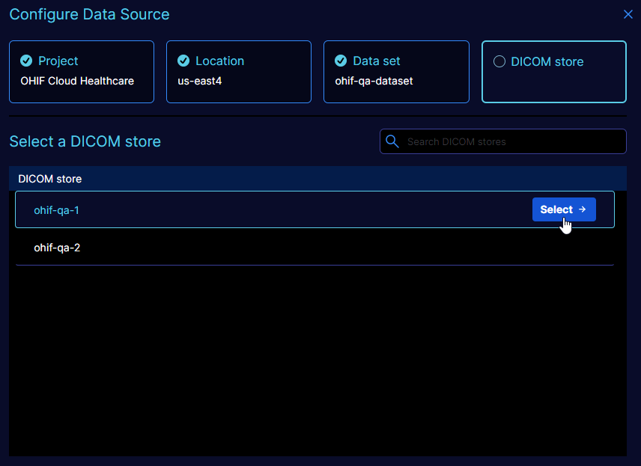Click the arrow icon inside the Select button
641x466 pixels.
pyautogui.click(x=582, y=209)
